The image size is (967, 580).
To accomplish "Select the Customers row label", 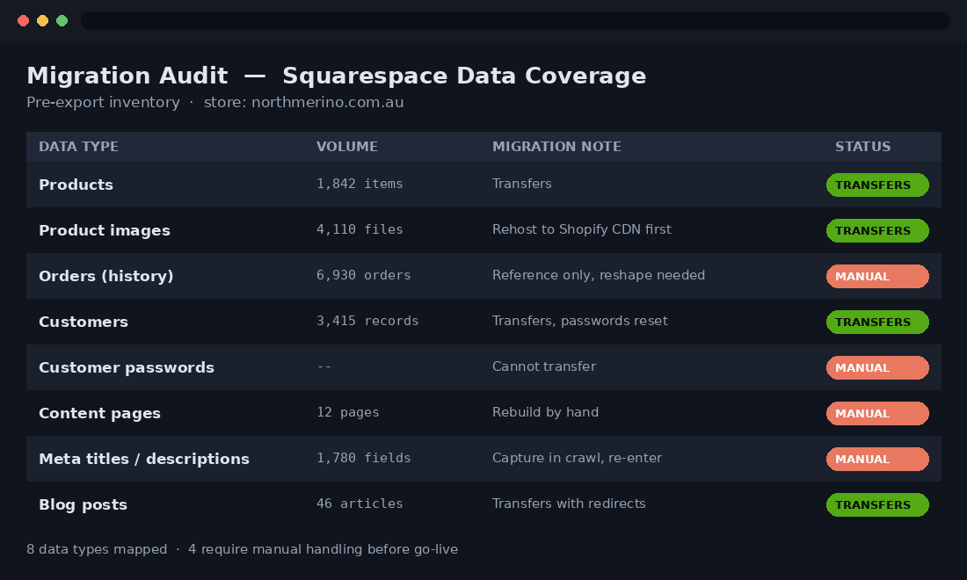I will 84,322.
